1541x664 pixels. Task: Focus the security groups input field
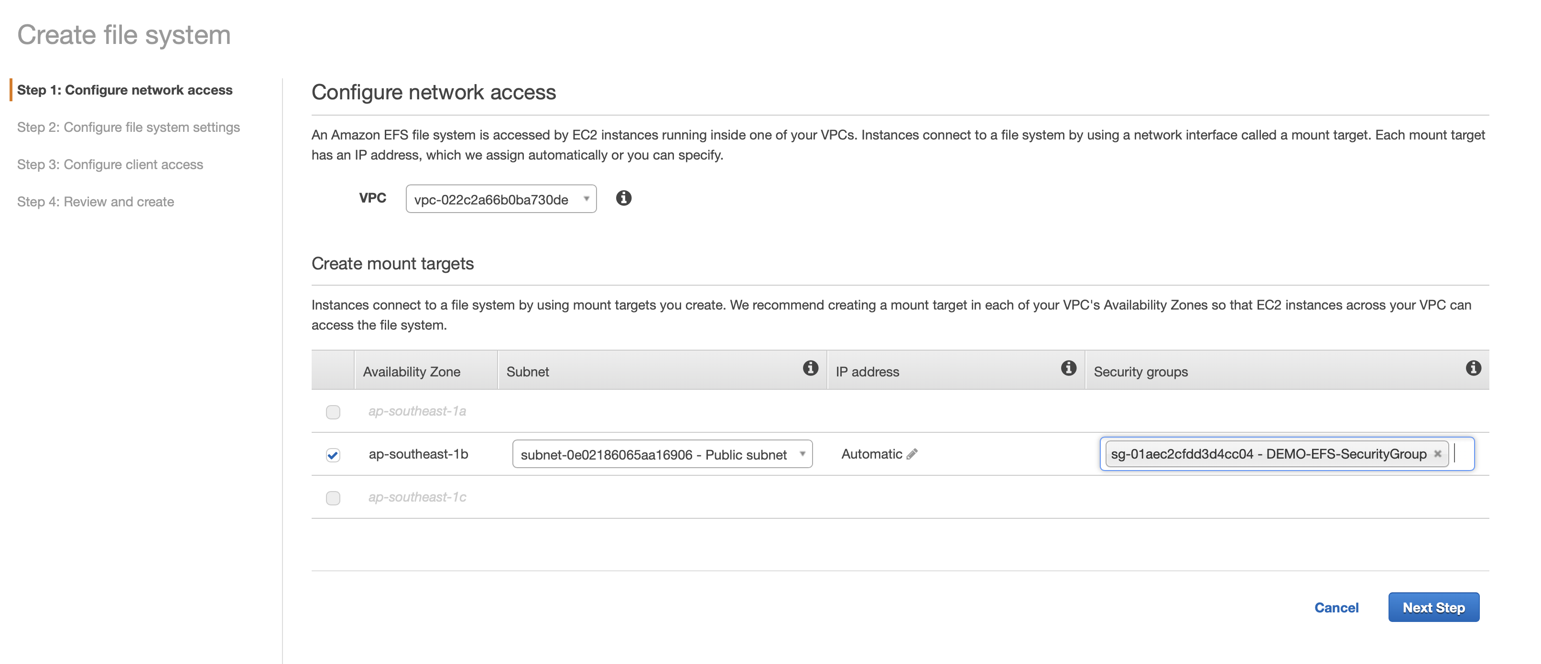coord(1462,454)
